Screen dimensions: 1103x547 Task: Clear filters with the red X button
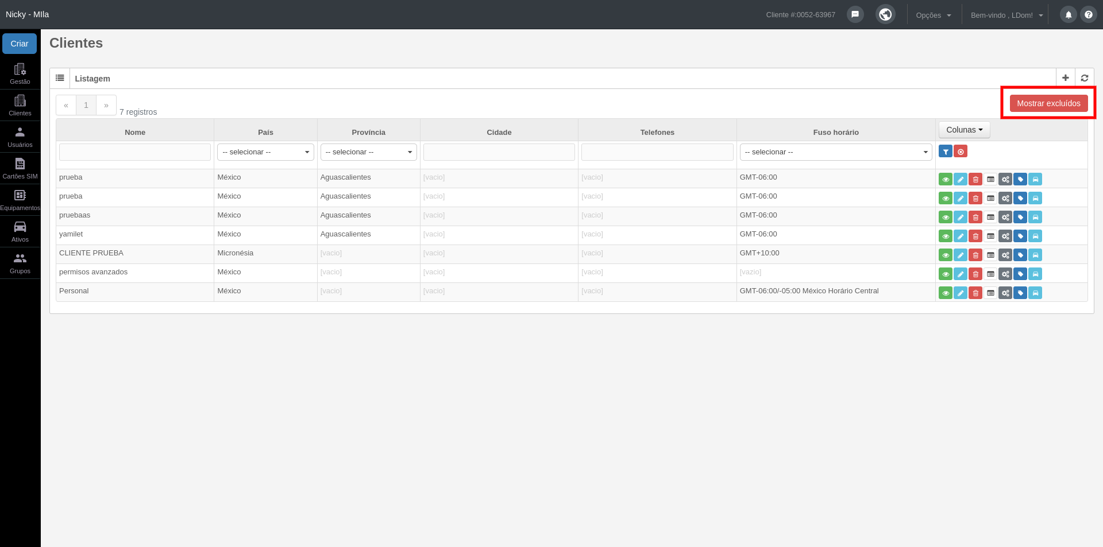(961, 152)
